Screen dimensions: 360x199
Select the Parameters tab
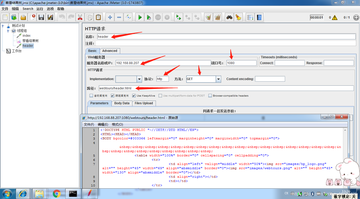point(99,103)
